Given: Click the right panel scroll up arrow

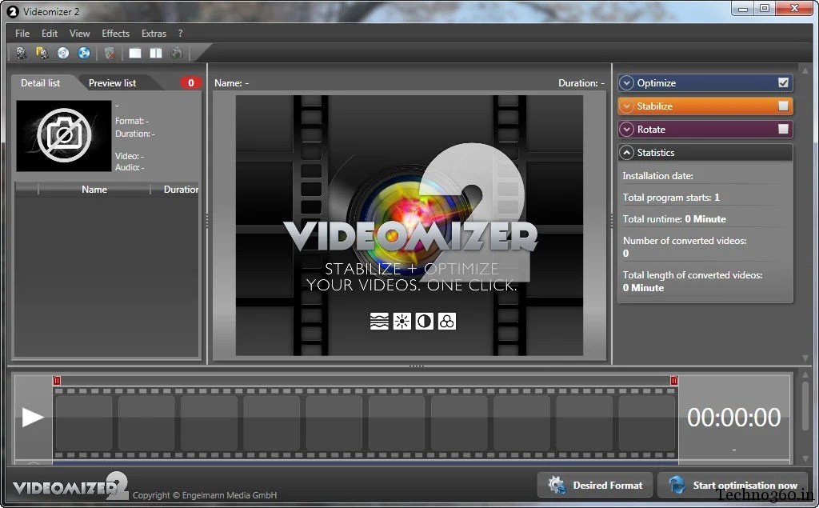Looking at the screenshot, I should point(805,70).
